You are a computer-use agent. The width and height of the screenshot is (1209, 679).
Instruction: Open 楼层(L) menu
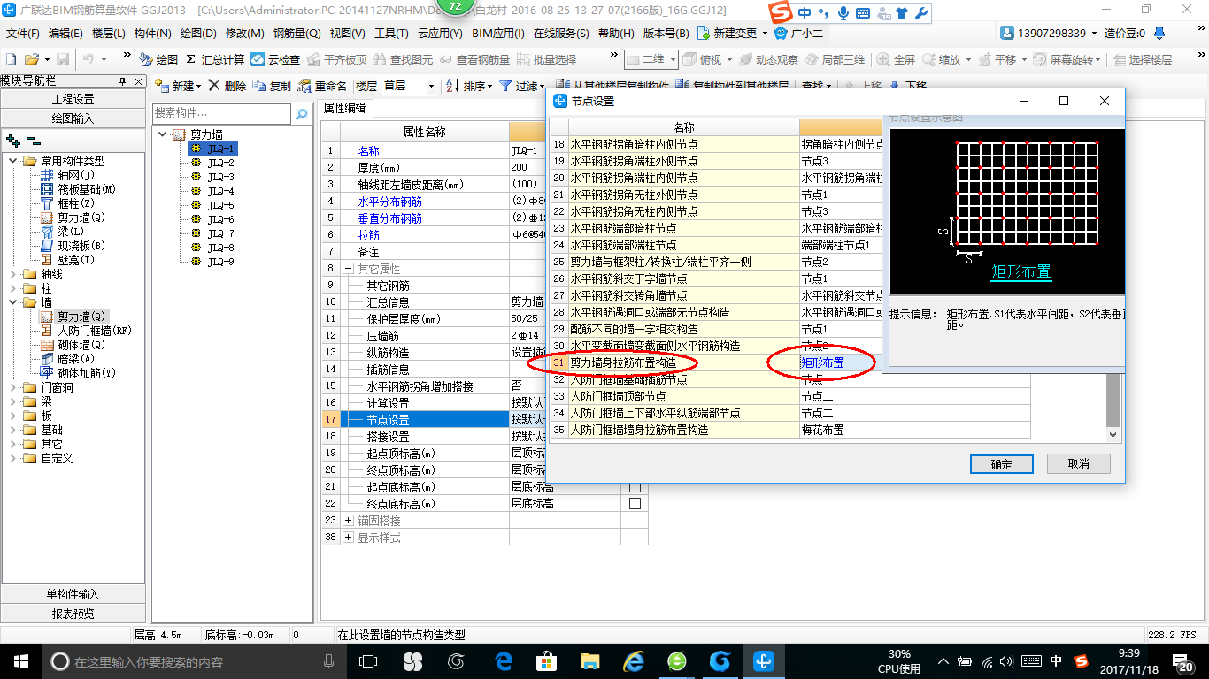pyautogui.click(x=109, y=34)
